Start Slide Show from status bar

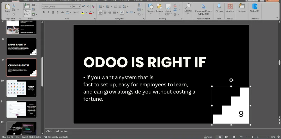(241, 137)
